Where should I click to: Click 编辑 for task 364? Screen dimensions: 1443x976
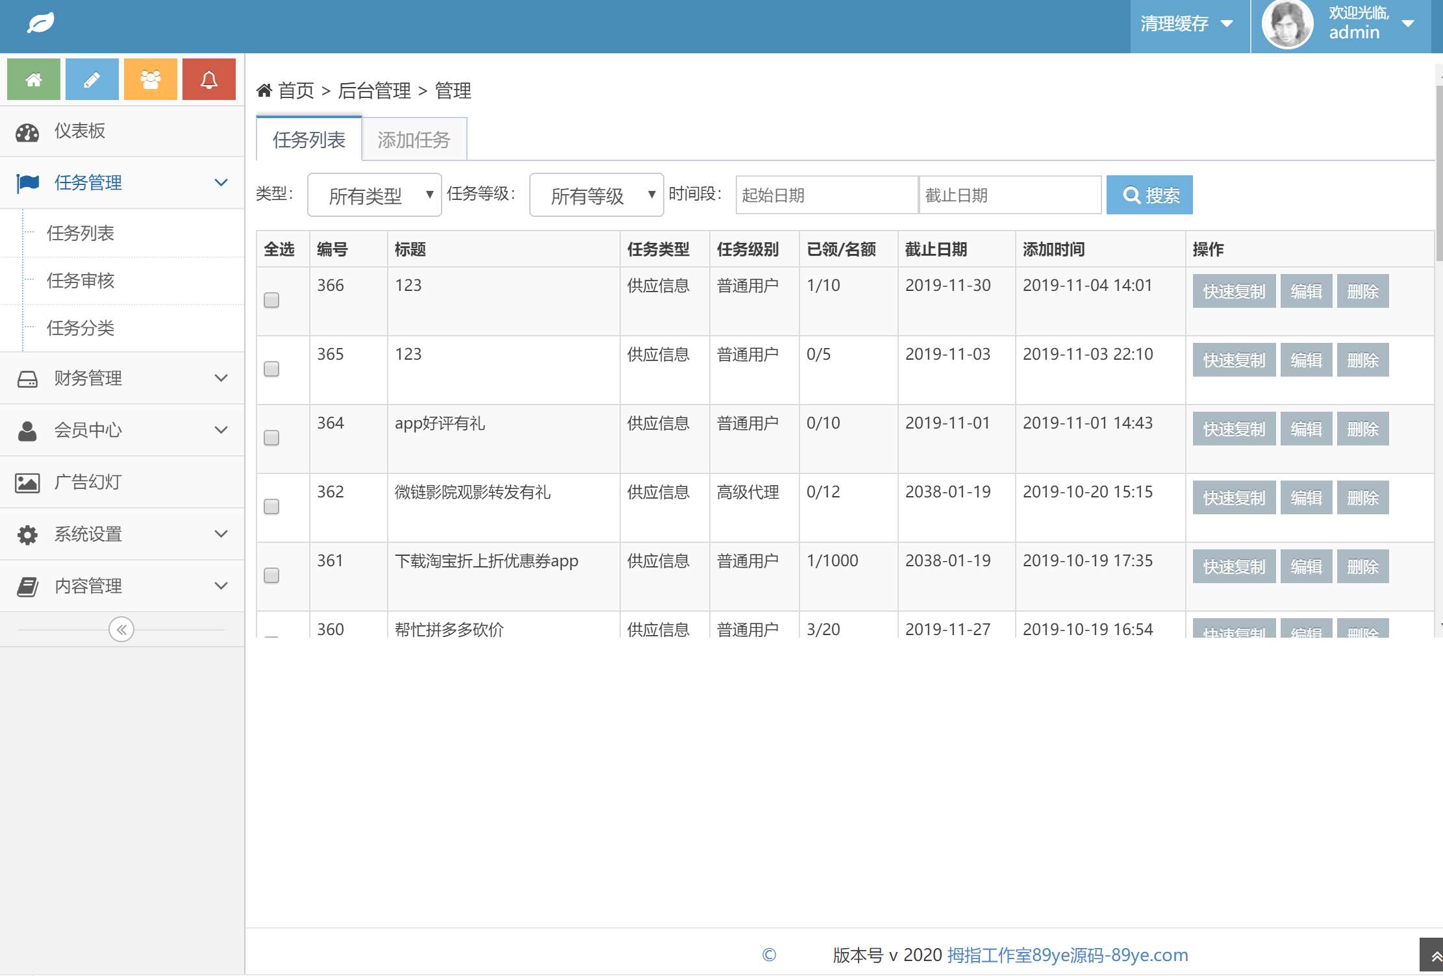coord(1307,429)
